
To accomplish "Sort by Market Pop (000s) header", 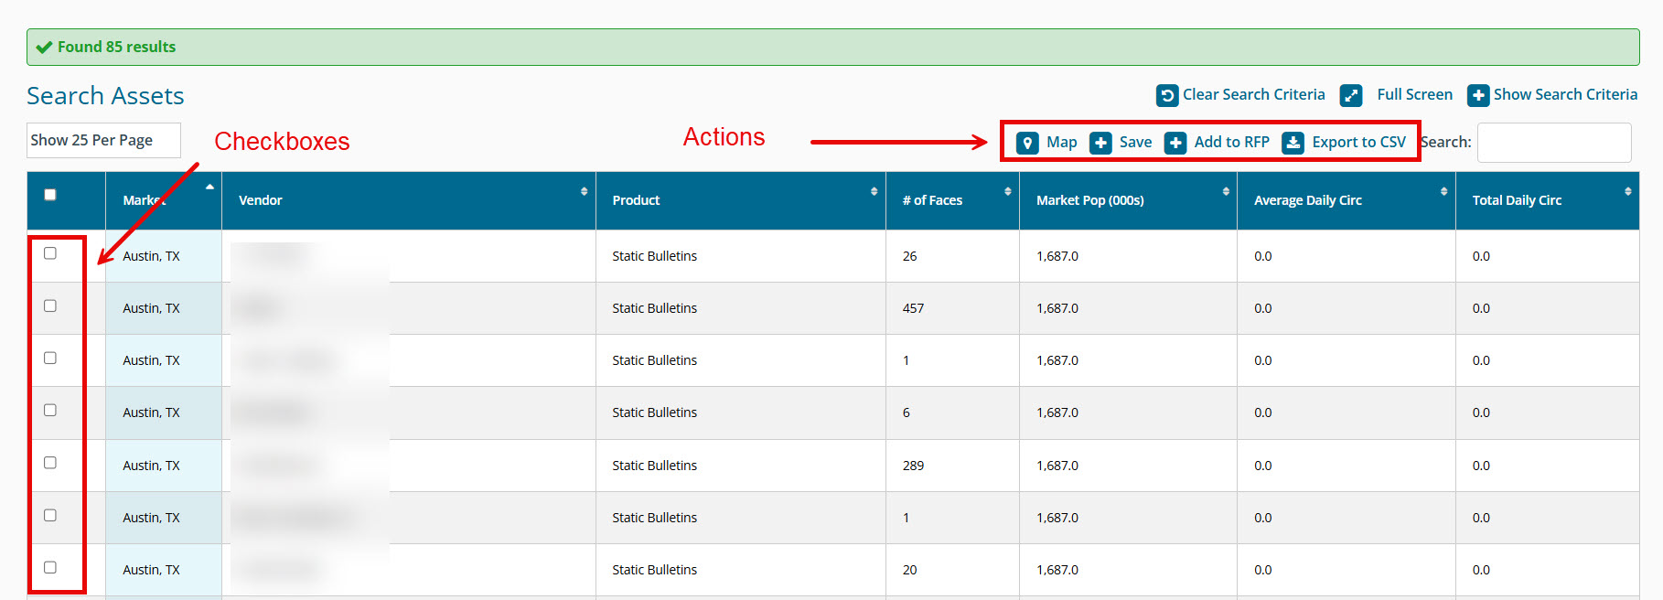I will pos(1089,200).
